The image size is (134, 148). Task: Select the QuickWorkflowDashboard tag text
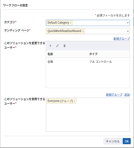(x=64, y=31)
